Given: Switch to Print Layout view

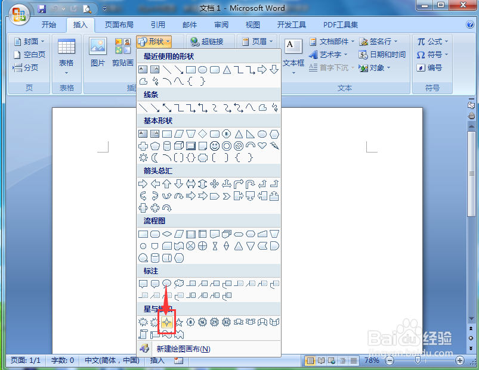Looking at the screenshot, I should tap(310, 361).
